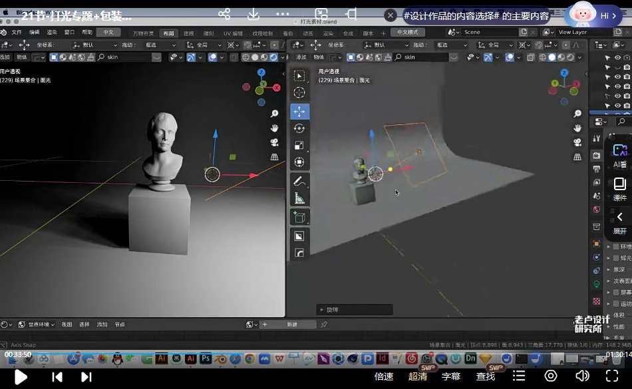Click the 倍速 playback speed button
The image size is (632, 389).
(x=384, y=376)
